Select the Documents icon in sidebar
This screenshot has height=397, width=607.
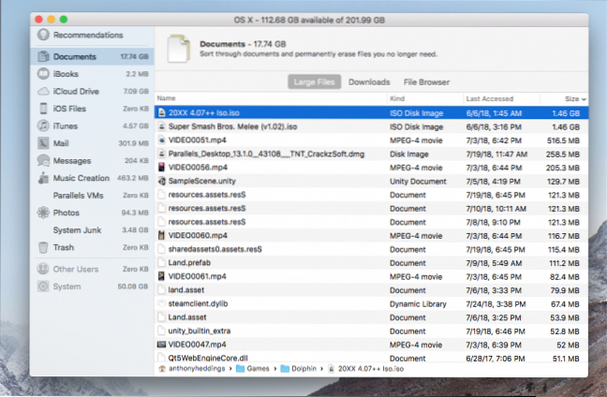[x=43, y=56]
